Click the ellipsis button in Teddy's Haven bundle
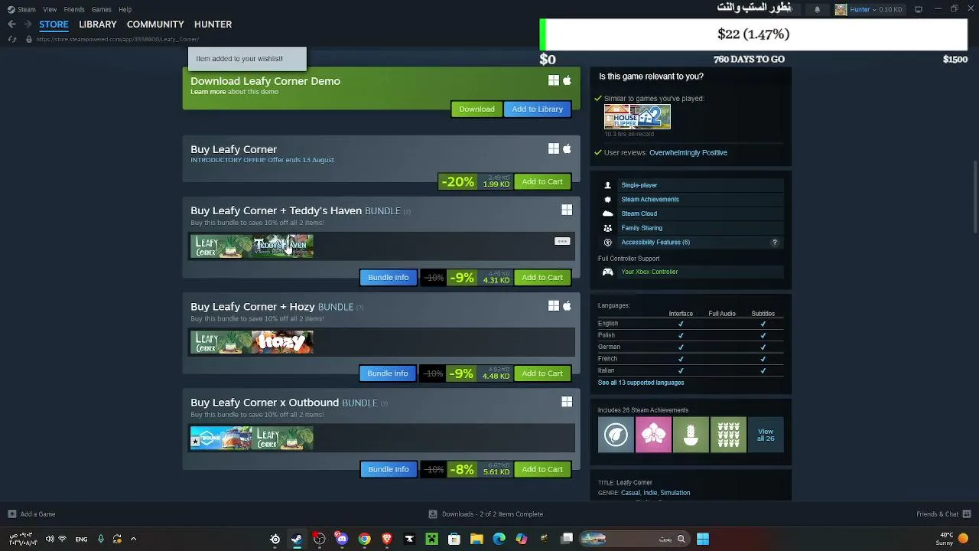 [x=562, y=242]
